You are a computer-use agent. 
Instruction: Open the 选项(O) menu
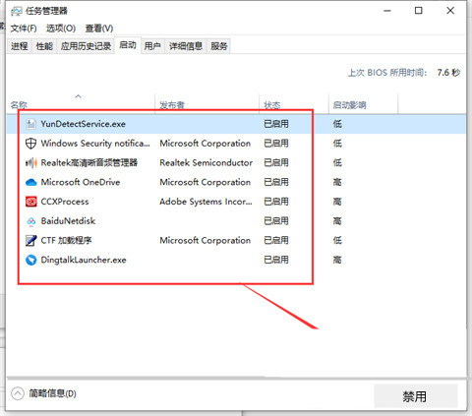tap(61, 29)
